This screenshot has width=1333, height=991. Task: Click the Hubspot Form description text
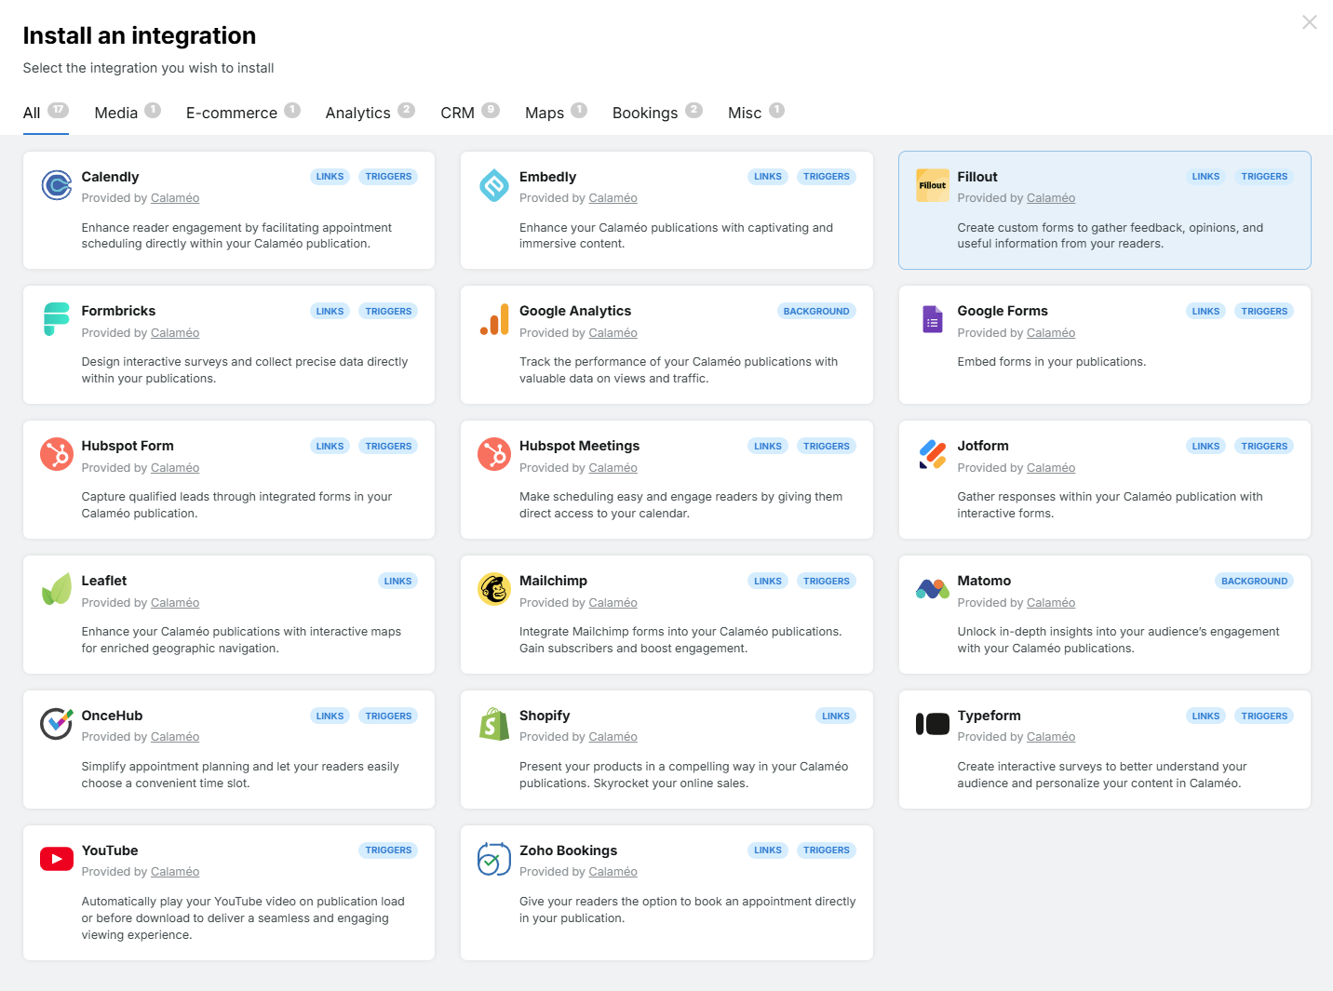pyautogui.click(x=236, y=505)
